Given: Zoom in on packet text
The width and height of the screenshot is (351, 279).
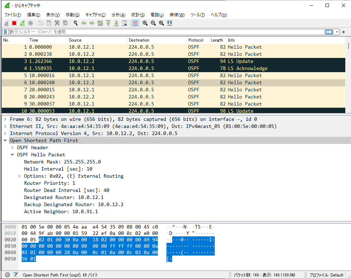Looking at the screenshot, I should point(145,23).
